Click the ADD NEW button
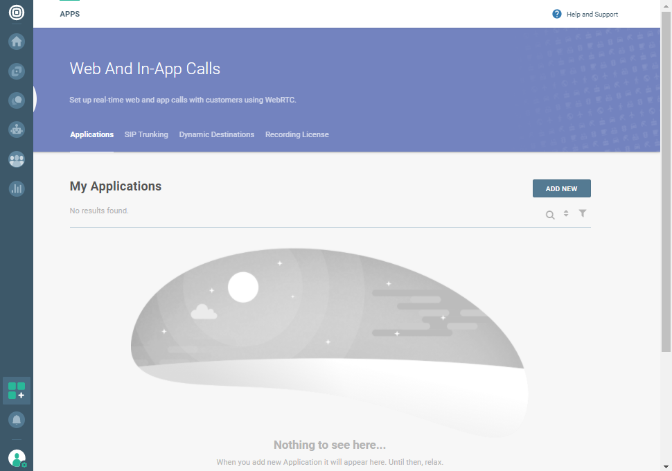Image resolution: width=672 pixels, height=471 pixels. tap(561, 188)
